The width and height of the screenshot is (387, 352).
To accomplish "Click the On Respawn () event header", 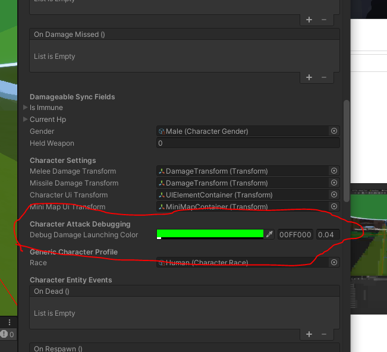I will pos(184,348).
